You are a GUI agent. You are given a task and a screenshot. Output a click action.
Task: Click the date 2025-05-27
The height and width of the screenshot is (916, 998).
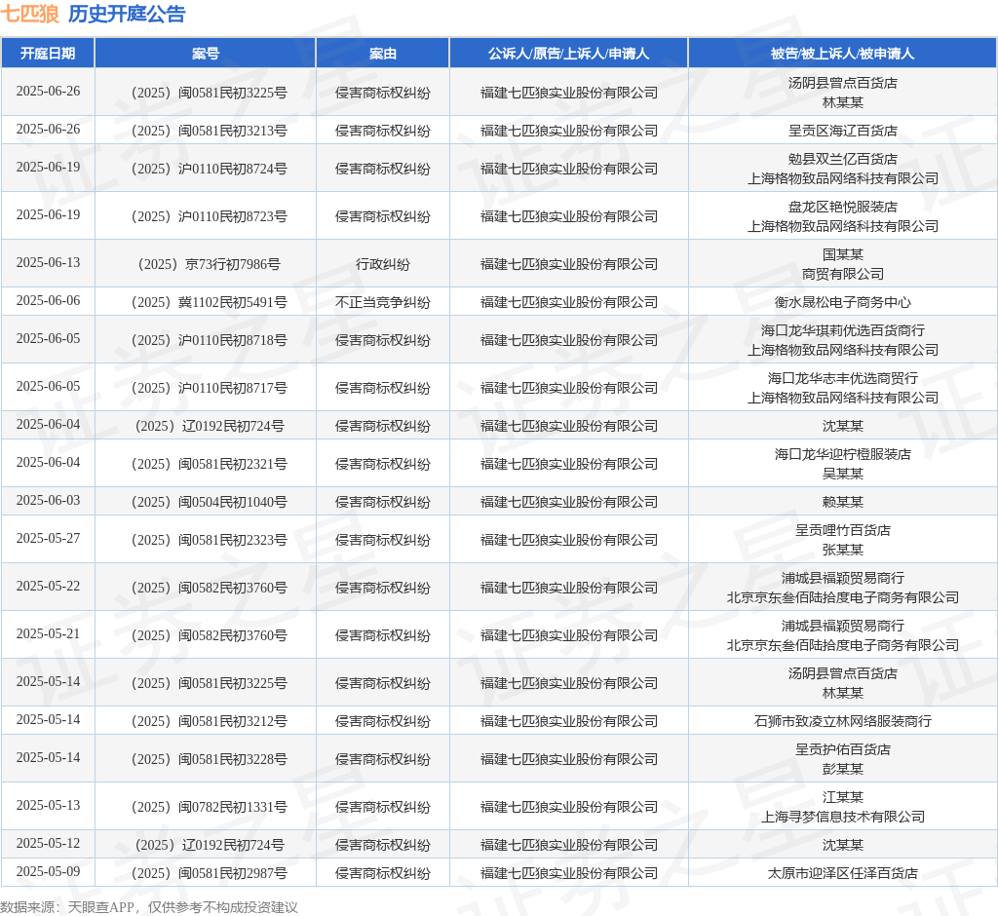click(x=49, y=538)
